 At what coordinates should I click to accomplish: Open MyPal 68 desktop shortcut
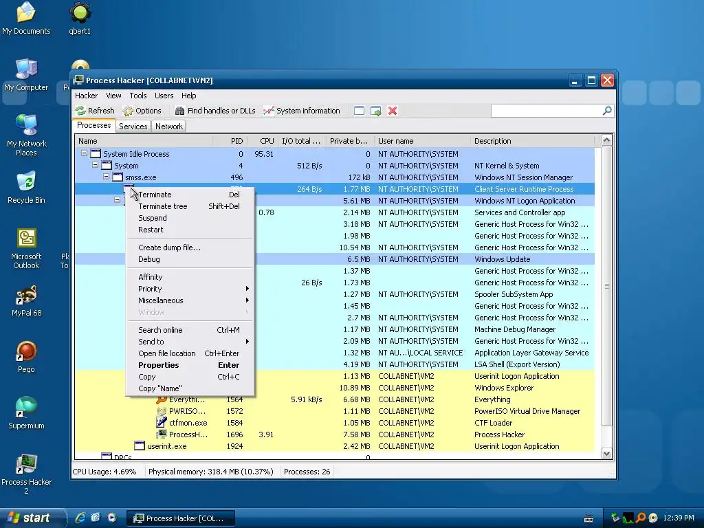(x=27, y=301)
